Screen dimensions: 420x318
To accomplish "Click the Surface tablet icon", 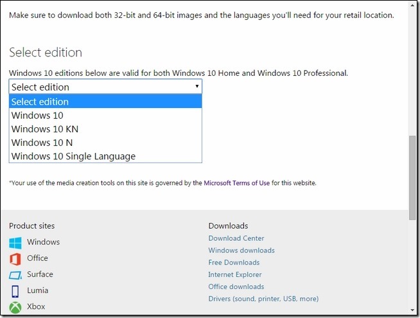I will pyautogui.click(x=15, y=275).
